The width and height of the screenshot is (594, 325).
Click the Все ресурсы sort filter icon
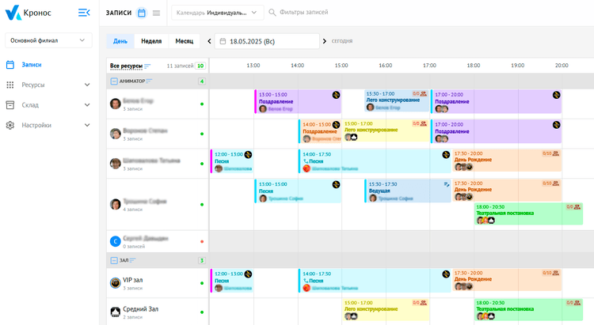(x=147, y=66)
